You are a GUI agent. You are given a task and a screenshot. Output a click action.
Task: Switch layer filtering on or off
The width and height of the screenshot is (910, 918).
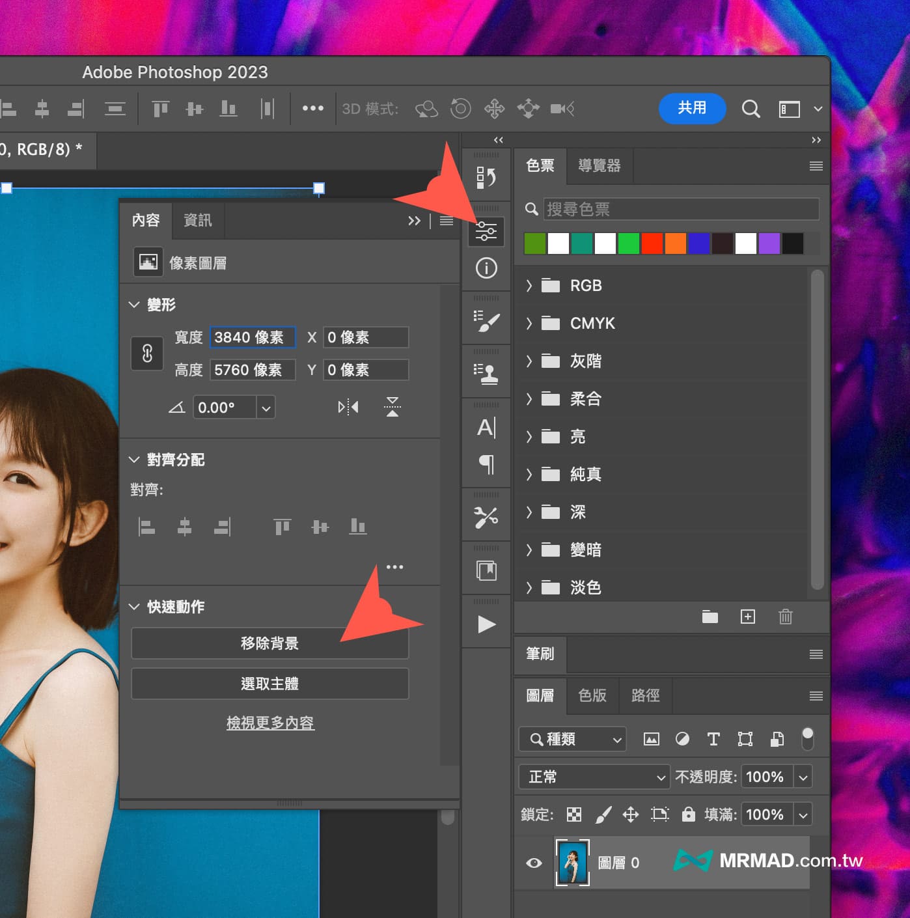[x=808, y=739]
